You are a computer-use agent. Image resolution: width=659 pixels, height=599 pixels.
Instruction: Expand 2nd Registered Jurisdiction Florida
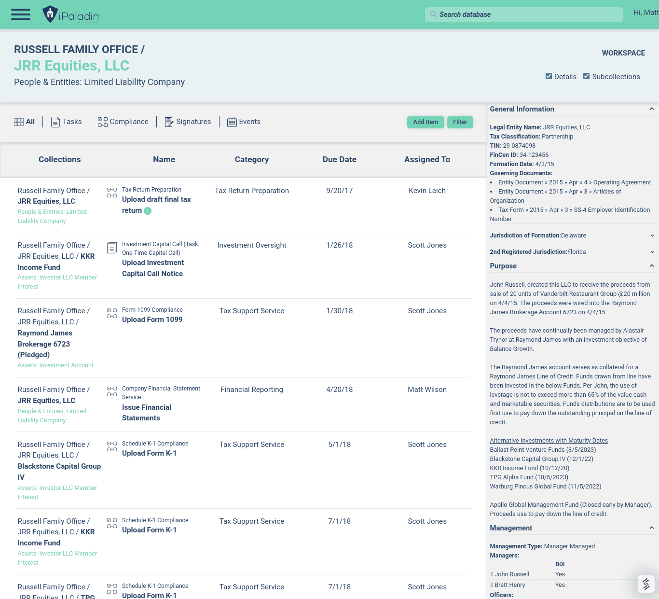(652, 252)
